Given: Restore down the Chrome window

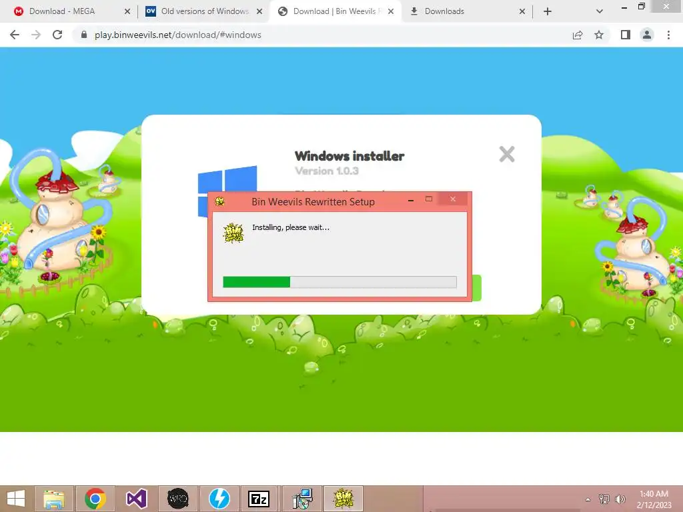Looking at the screenshot, I should click(x=641, y=7).
